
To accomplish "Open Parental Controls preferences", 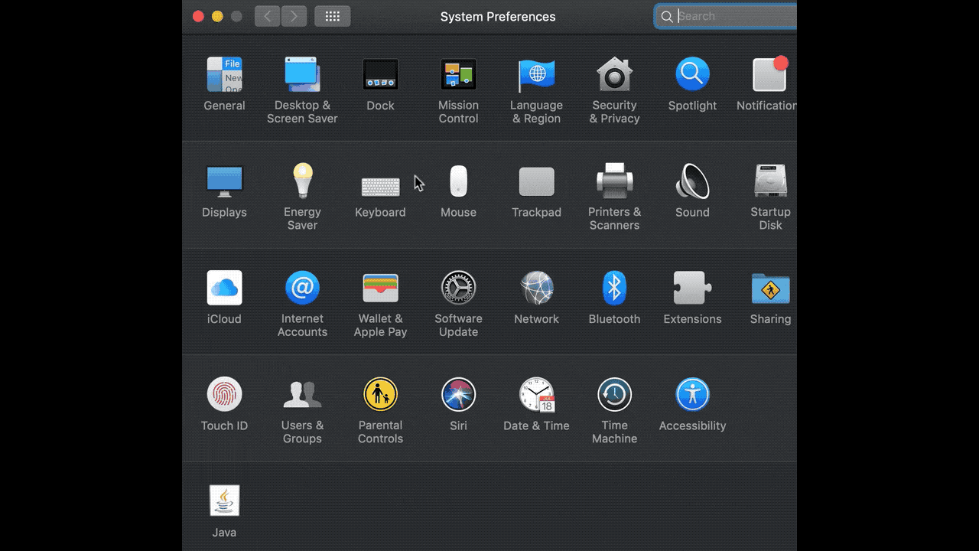I will pos(380,394).
